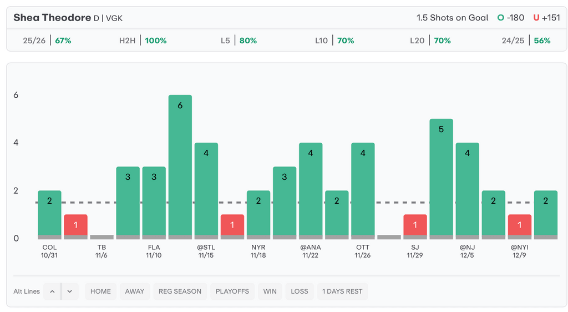Apply the 1 DAYS REST filter
568x312 pixels.
(342, 291)
